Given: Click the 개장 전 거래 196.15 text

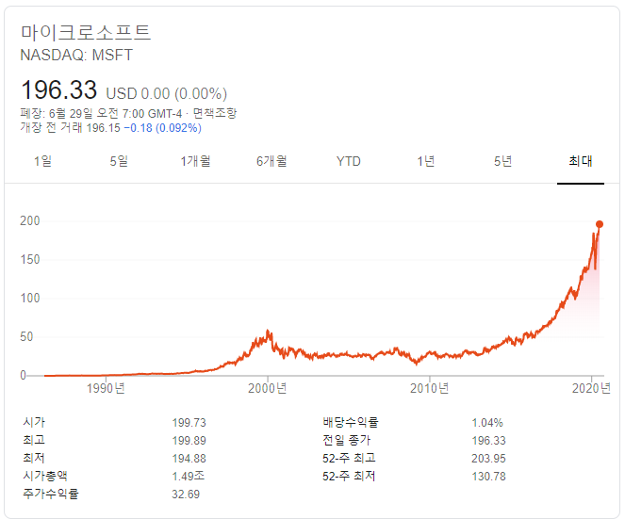Looking at the screenshot, I should [70, 128].
